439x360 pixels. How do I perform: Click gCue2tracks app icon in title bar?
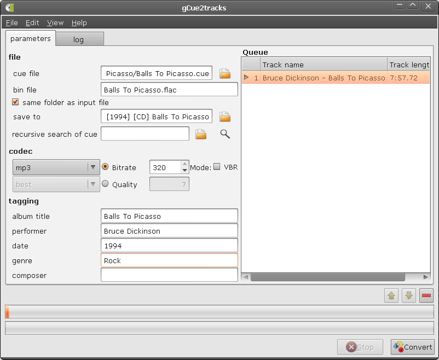(x=10, y=8)
